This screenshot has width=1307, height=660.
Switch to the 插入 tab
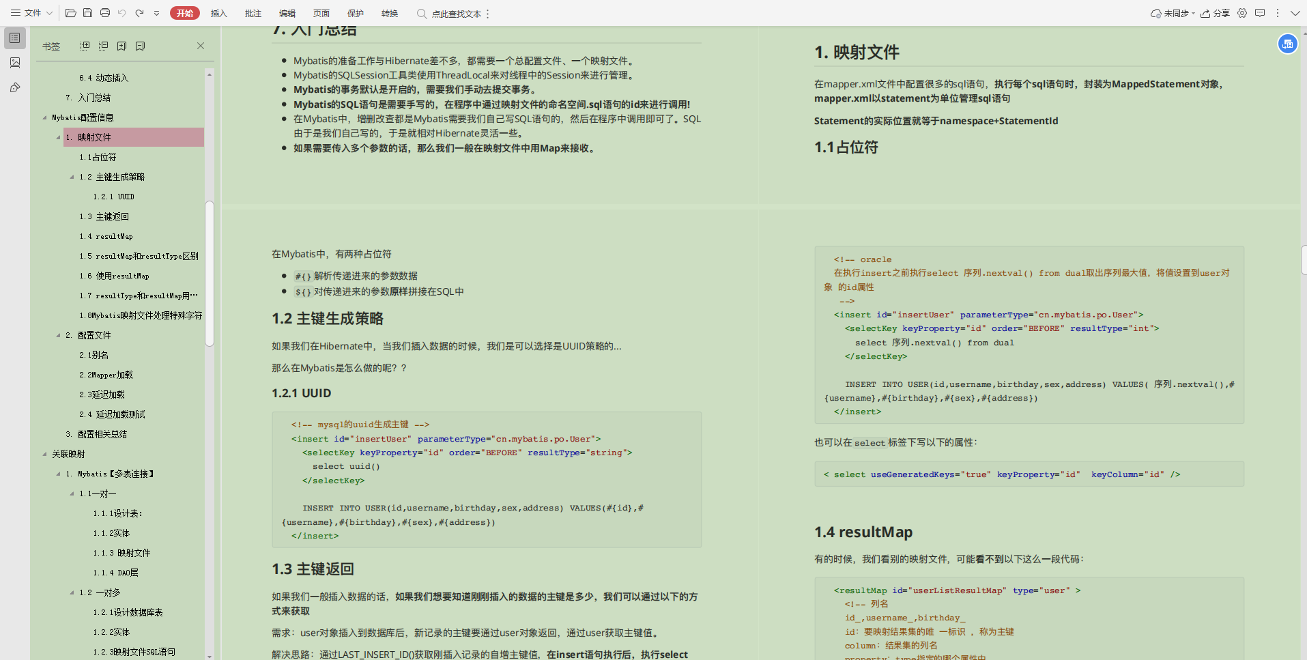click(218, 13)
